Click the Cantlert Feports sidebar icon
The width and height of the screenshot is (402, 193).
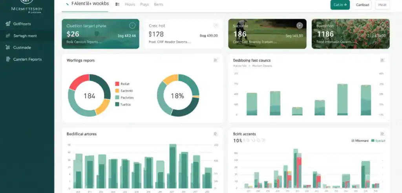click(x=8, y=60)
